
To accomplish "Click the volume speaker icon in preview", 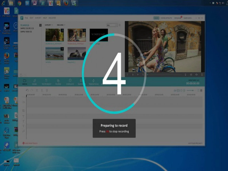I will tap(196, 74).
